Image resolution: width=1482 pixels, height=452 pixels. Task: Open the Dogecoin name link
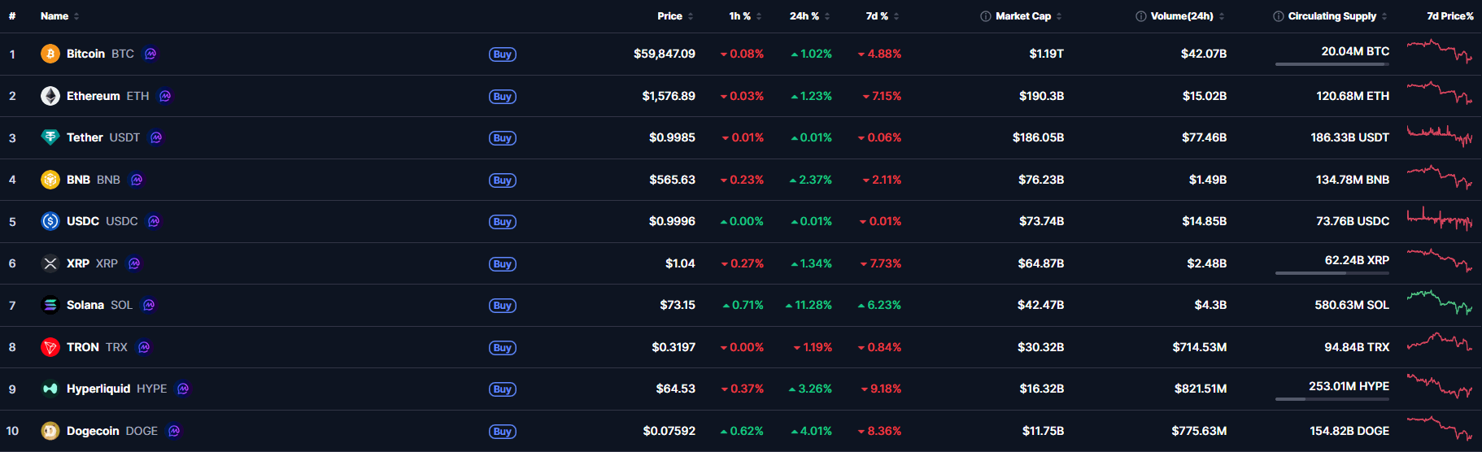[93, 431]
